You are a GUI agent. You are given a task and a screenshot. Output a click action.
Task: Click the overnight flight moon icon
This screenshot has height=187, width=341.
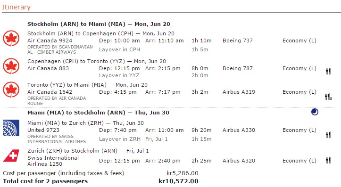(315, 112)
